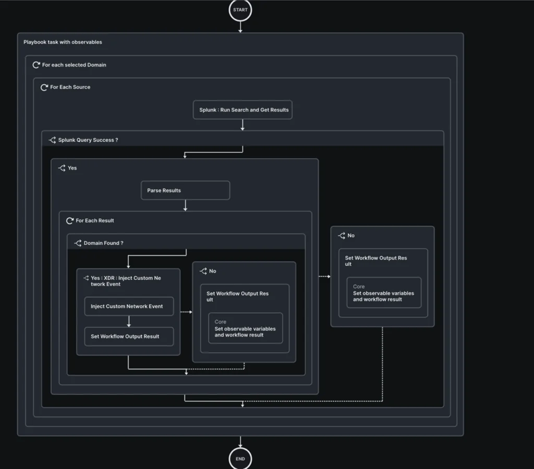Click the branch icon beside Domain Found

point(77,243)
